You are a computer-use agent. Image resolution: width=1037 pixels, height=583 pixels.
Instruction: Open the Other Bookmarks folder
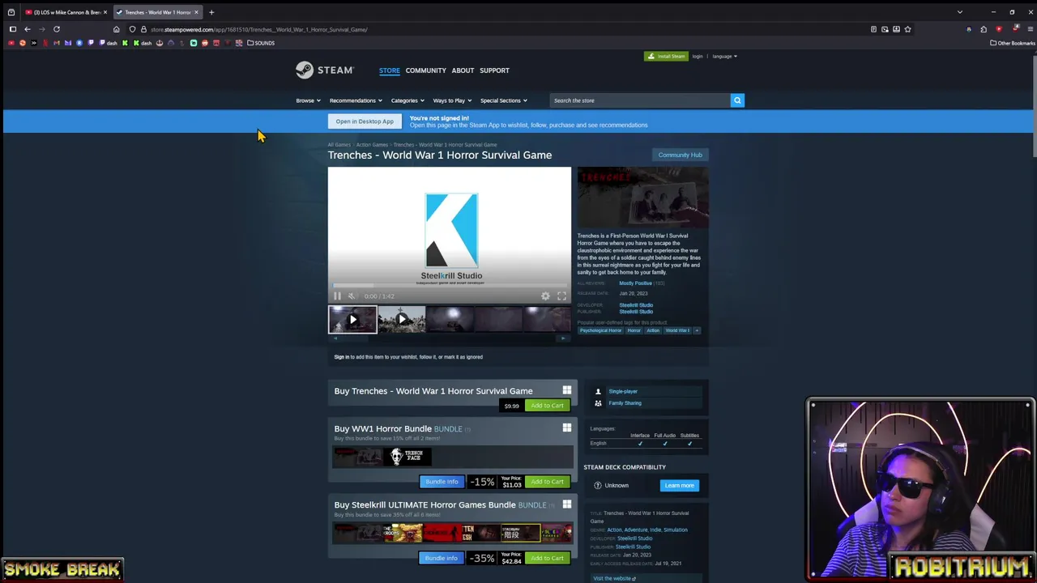pos(1013,43)
